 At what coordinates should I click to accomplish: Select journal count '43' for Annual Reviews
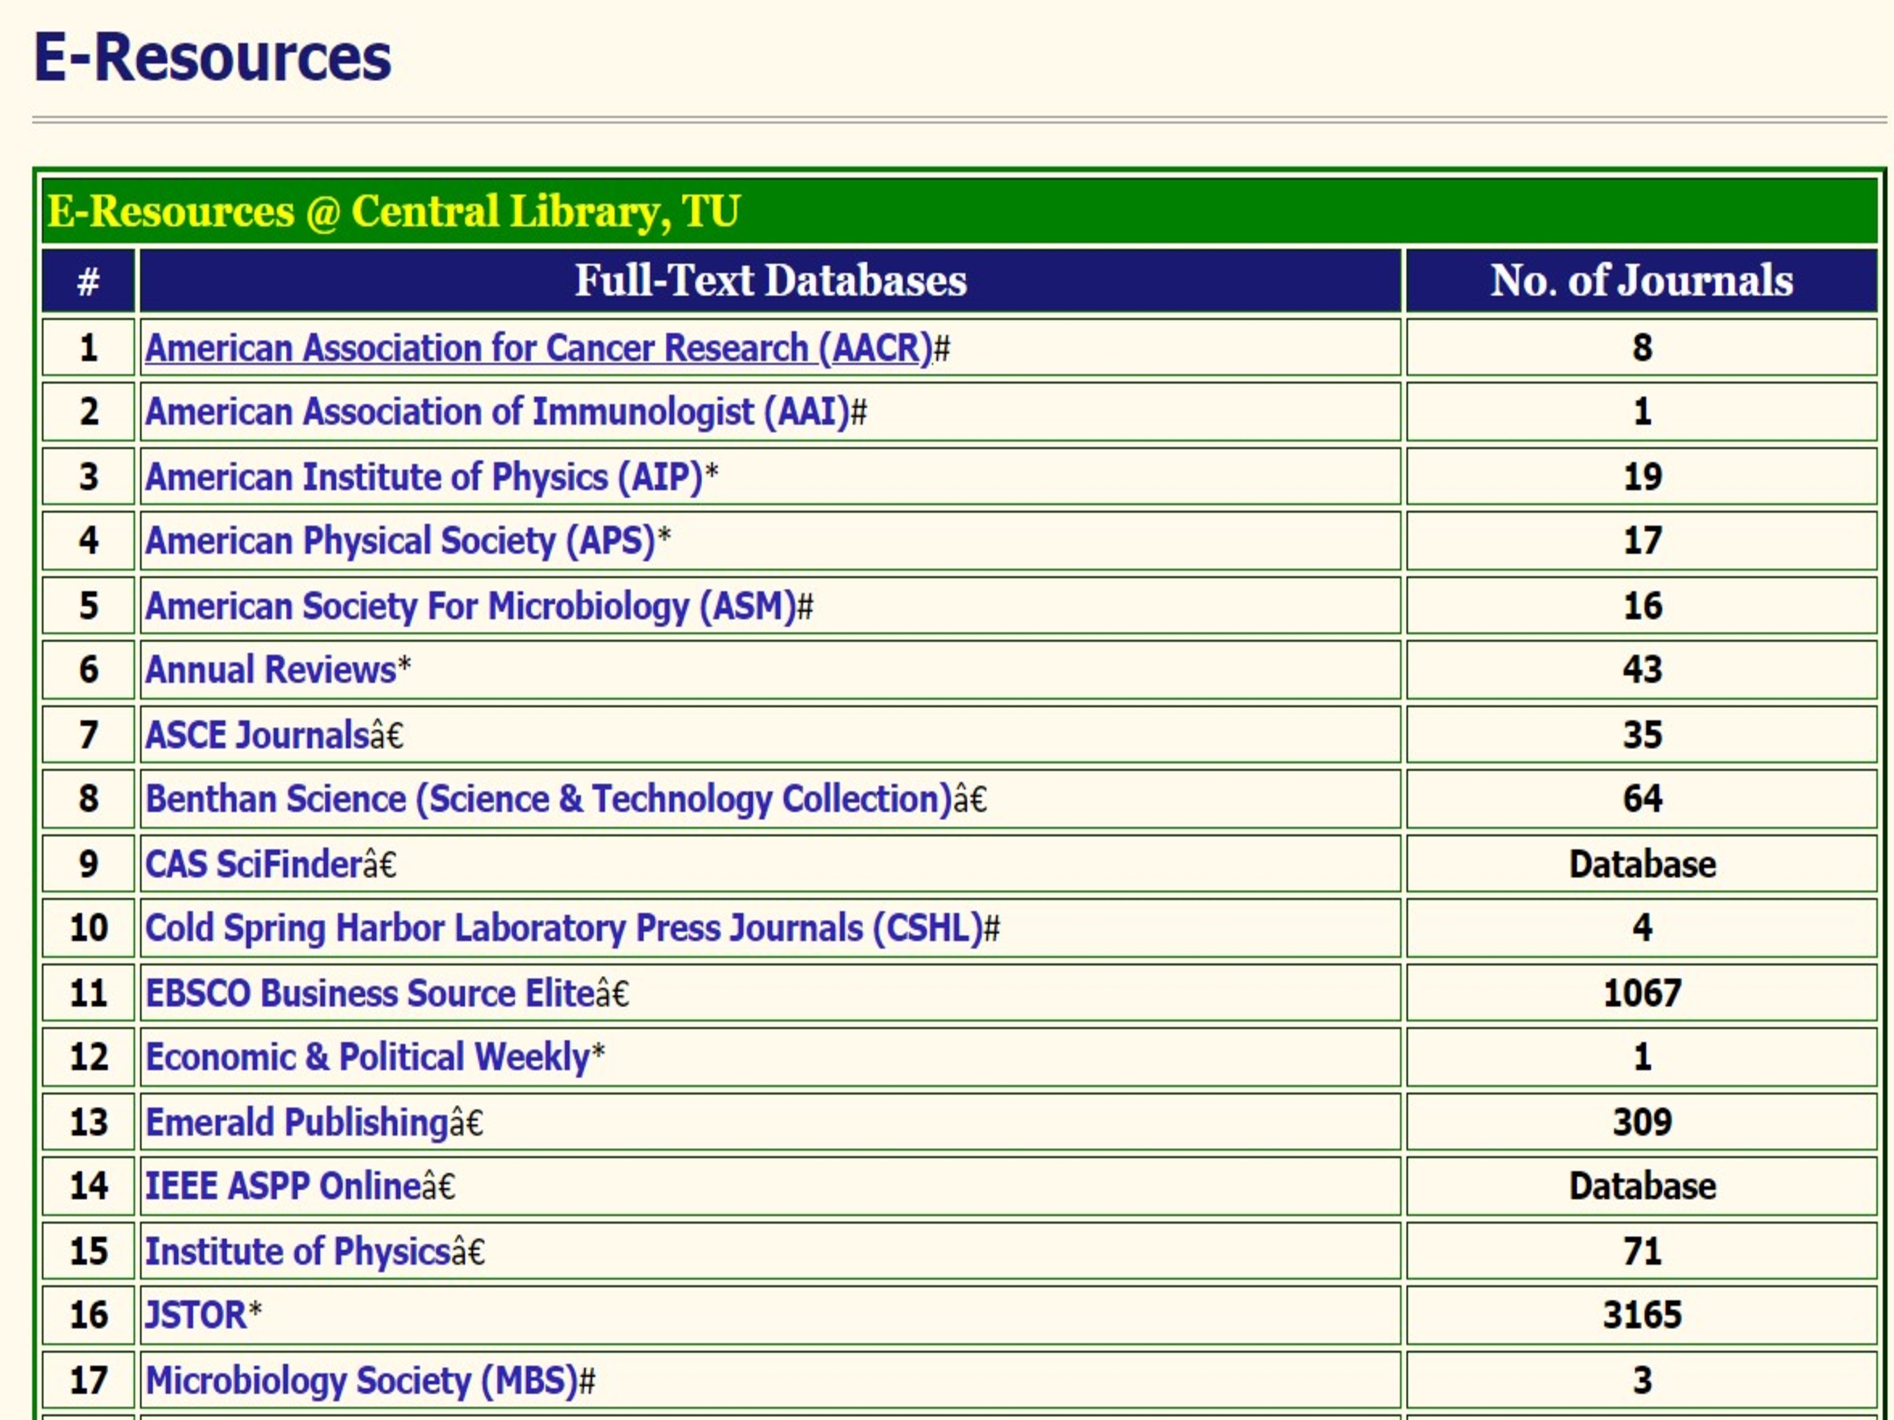[1642, 670]
